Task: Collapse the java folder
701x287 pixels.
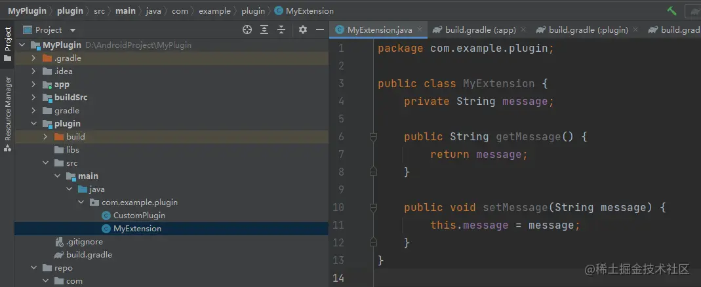Action: tap(69, 189)
